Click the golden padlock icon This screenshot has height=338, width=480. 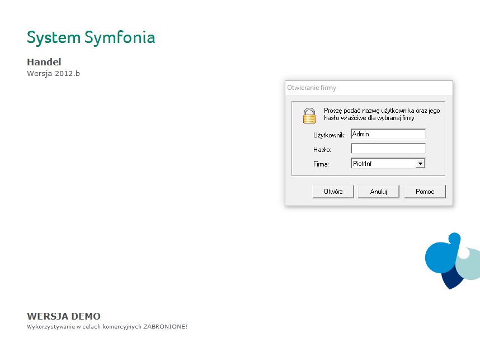pos(309,116)
